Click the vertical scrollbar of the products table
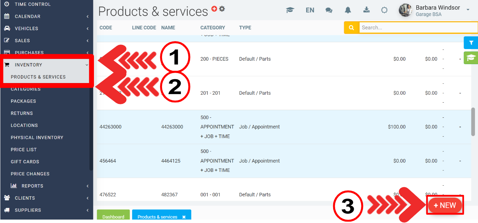This screenshot has height=223, width=478. 473,122
